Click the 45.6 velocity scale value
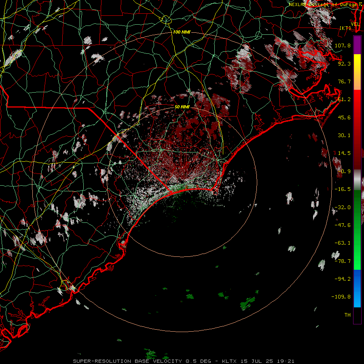Image resolution: width=364 pixels, height=364 pixels. click(344, 117)
